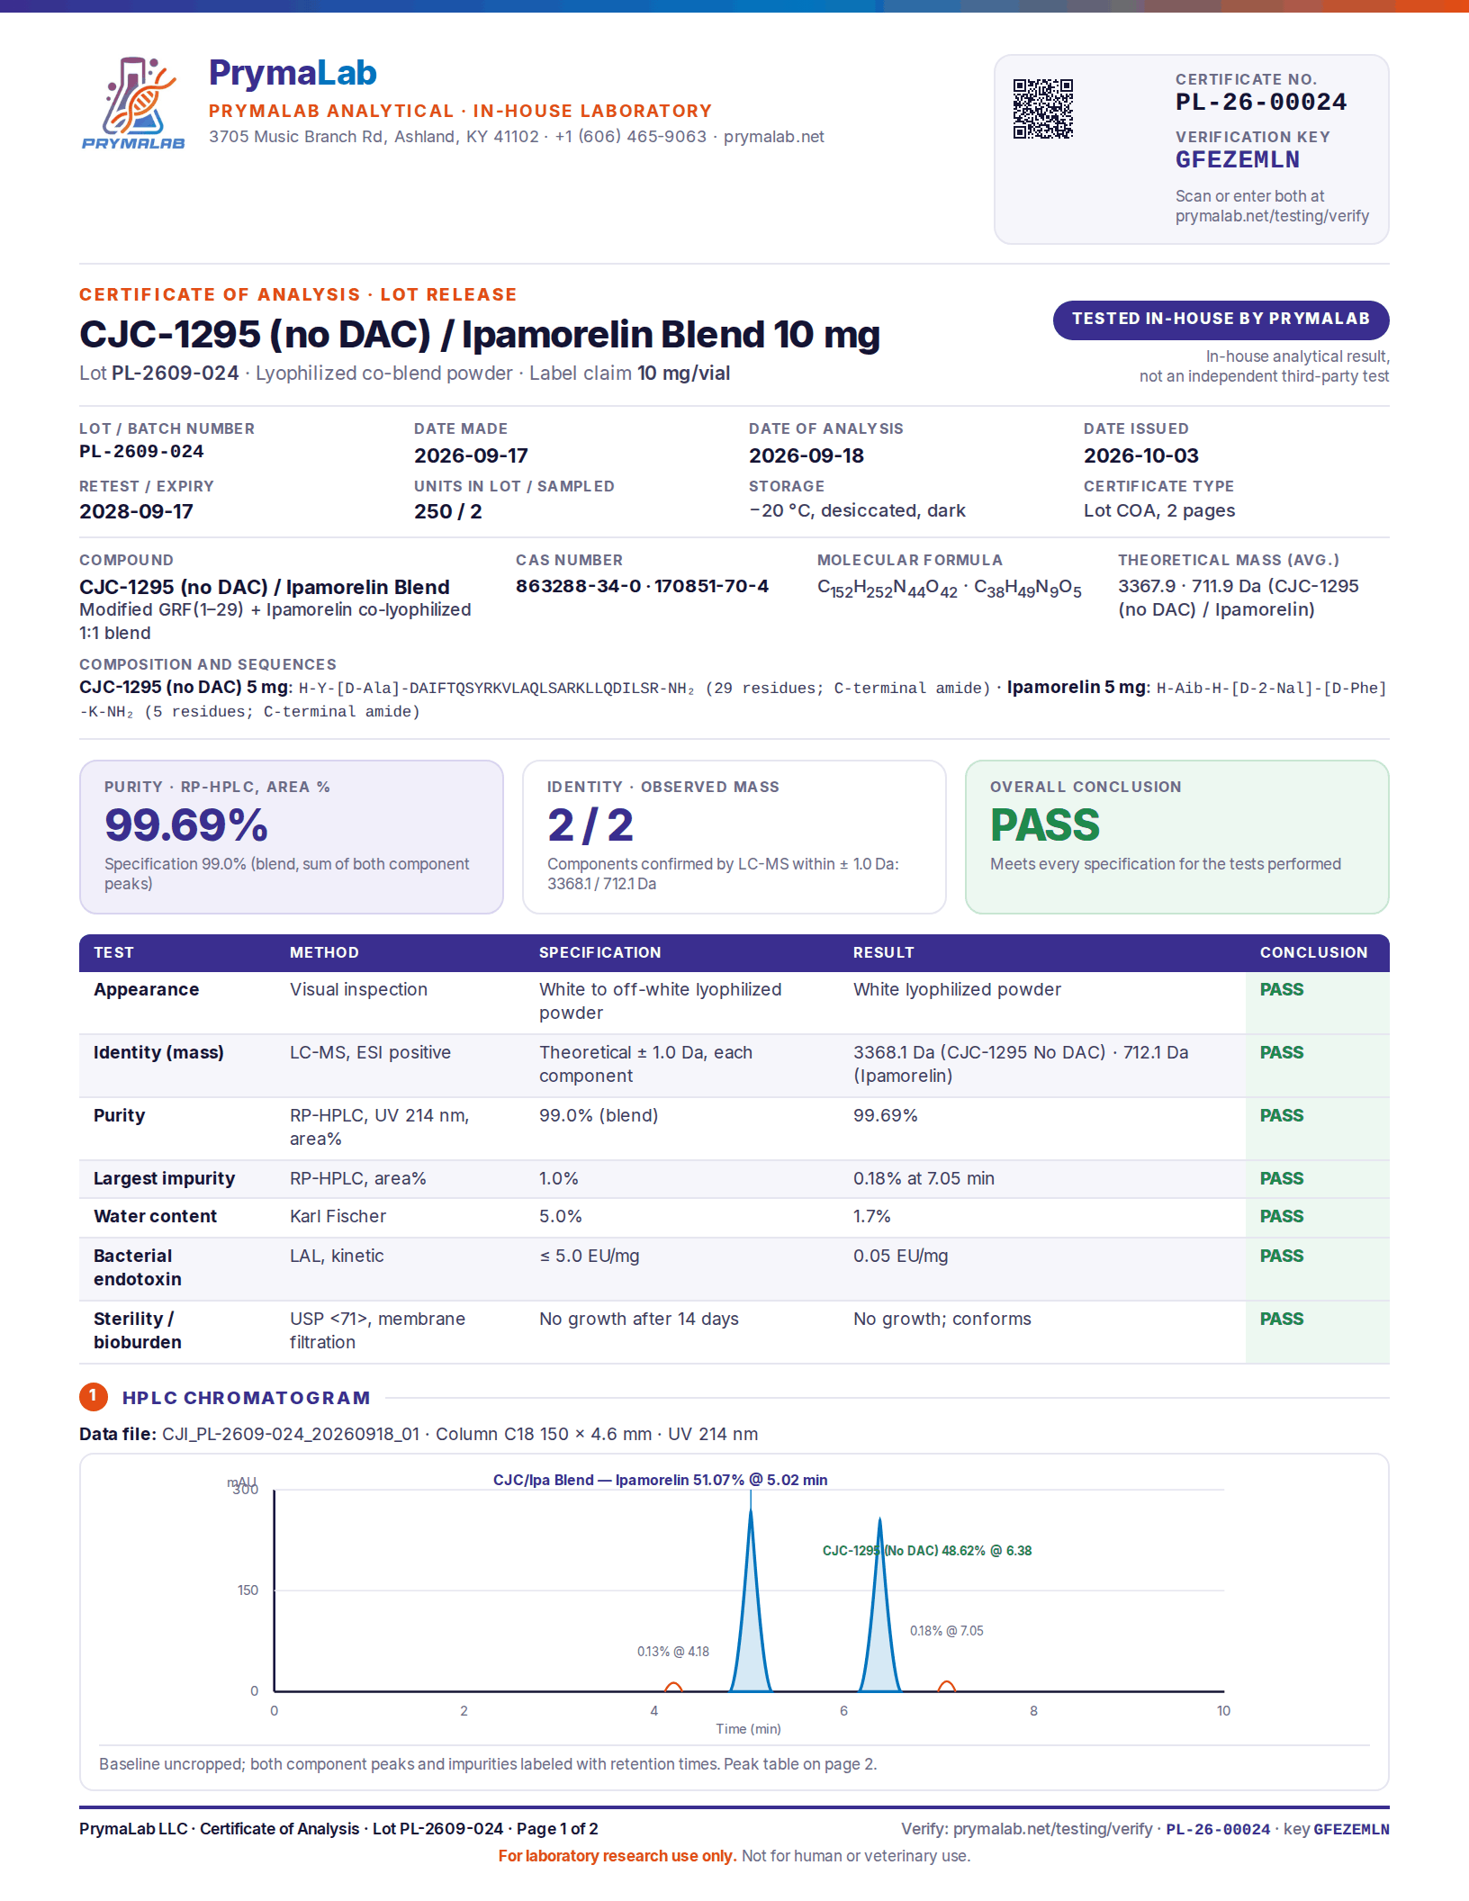Click the verification QR code
Screen dimensions: 1469x1901
click(1043, 109)
